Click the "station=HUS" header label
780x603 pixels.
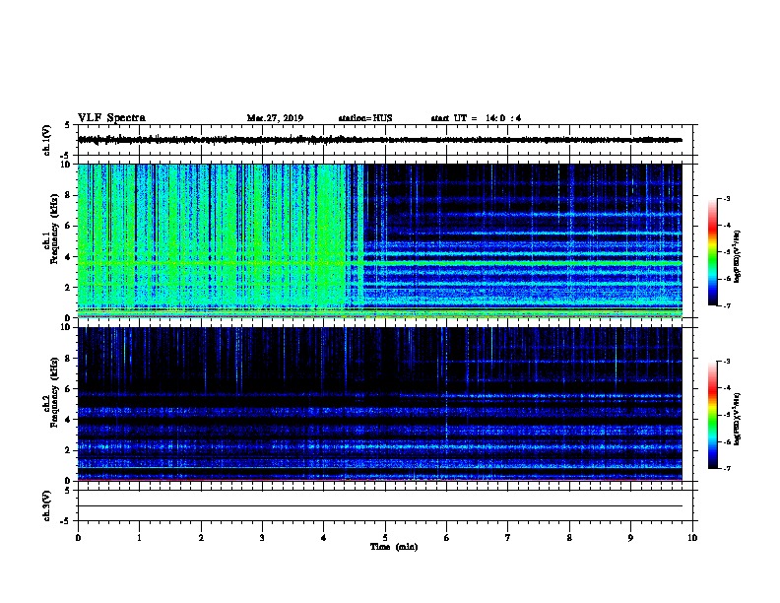pyautogui.click(x=365, y=118)
